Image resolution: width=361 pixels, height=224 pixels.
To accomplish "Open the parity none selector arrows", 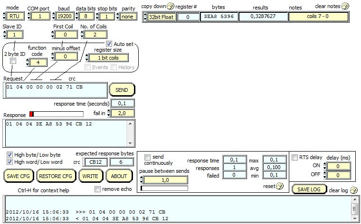I will pyautogui.click(x=118, y=16).
